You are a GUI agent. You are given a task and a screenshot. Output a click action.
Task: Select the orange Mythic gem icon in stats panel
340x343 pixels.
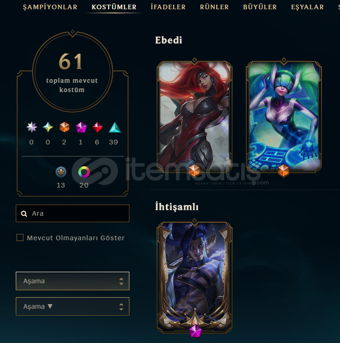(x=64, y=127)
